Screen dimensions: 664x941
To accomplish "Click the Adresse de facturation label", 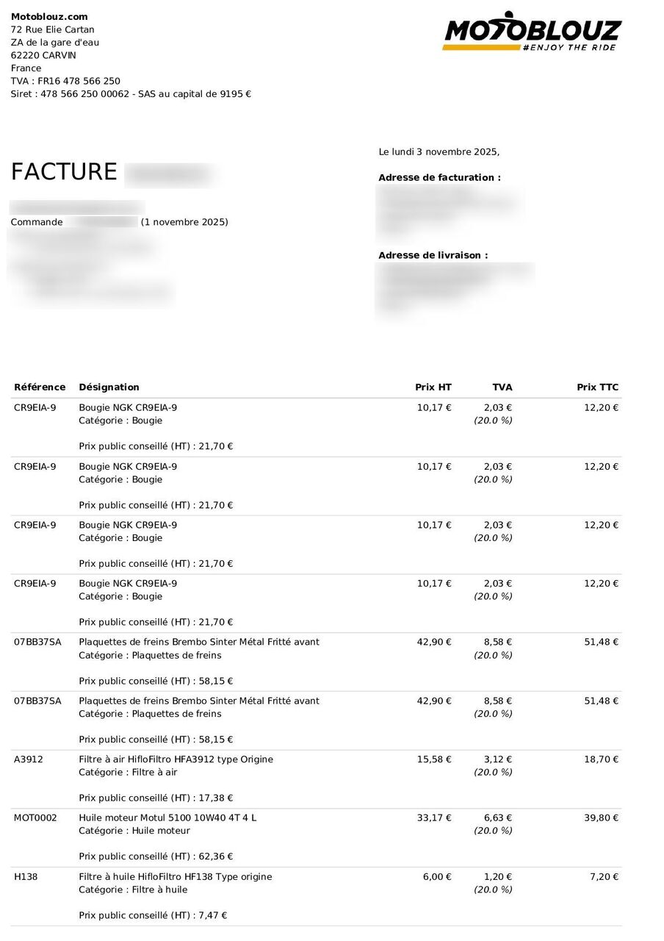I will coord(439,178).
